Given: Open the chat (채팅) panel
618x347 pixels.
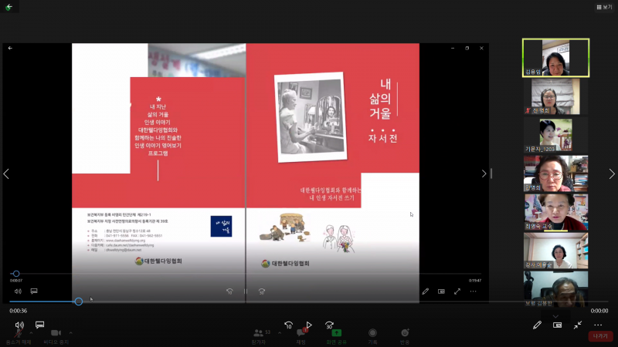Looking at the screenshot, I should (301, 335).
